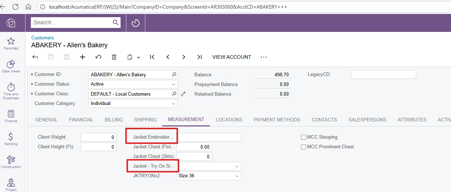Click the VIEW ACCOUNT button
Screen dimensions: 451x192
[x=232, y=57]
